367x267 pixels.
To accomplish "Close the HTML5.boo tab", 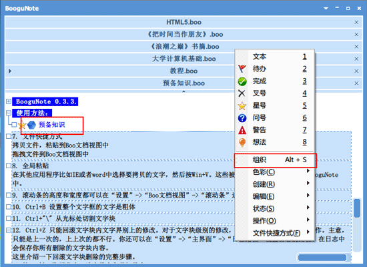I will 356,22.
